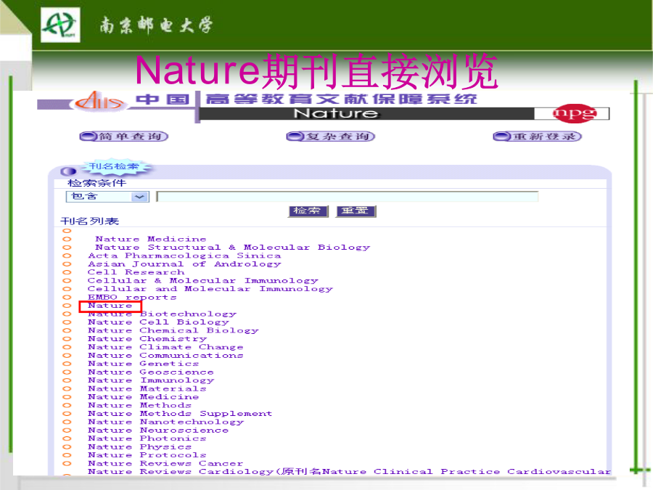This screenshot has width=653, height=490.
Task: Open the Nature Materials link
Action: (x=147, y=389)
